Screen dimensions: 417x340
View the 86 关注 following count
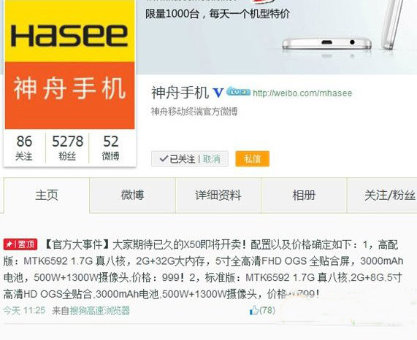coord(24,148)
